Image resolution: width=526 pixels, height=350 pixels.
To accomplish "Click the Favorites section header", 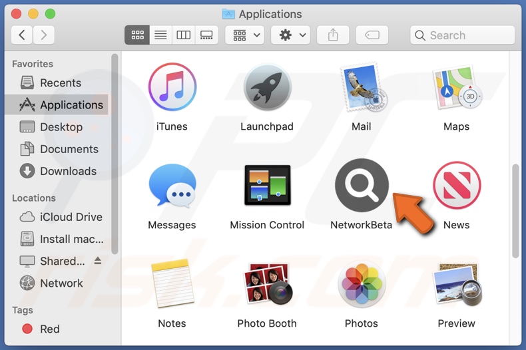I will click(x=33, y=64).
